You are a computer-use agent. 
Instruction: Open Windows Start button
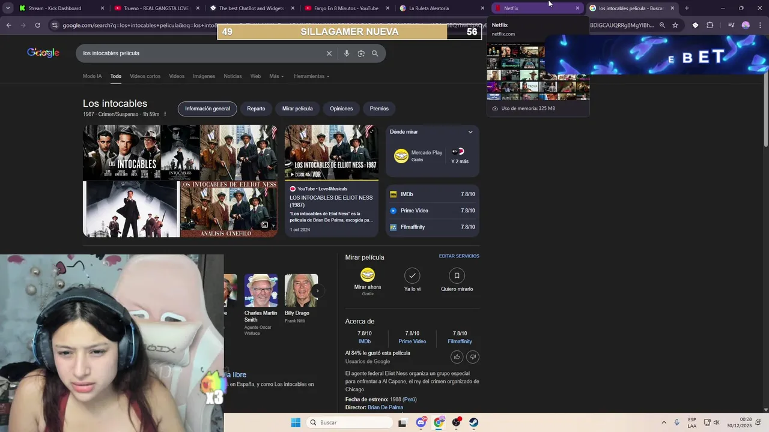296,422
